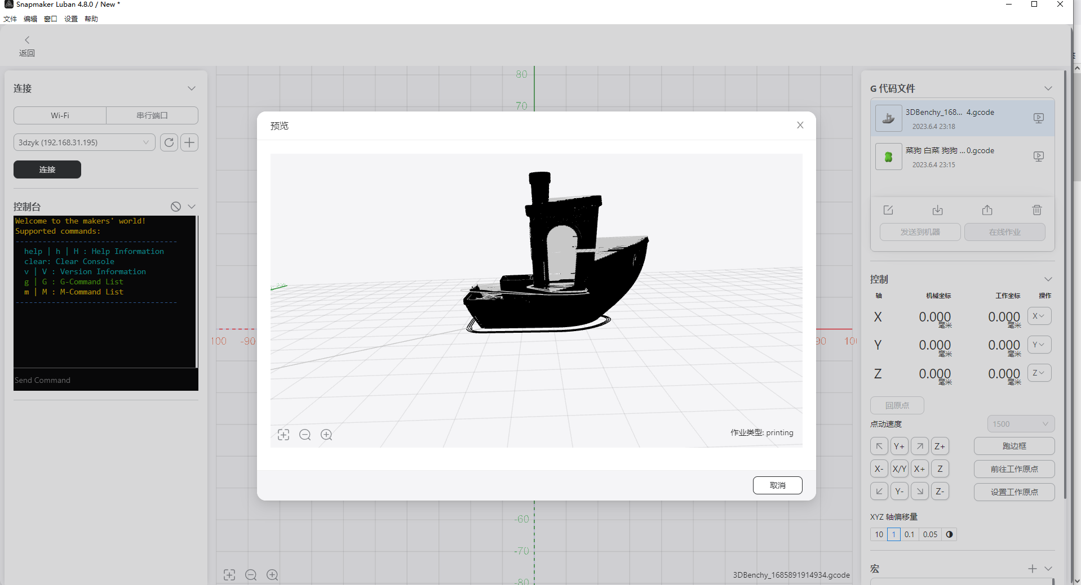Jog the Y- axis

tap(900, 491)
